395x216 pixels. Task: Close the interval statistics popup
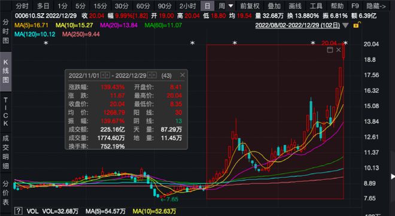click(183, 75)
